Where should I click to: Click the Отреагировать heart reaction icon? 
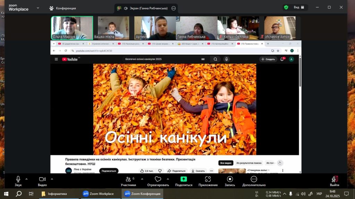click(x=158, y=179)
